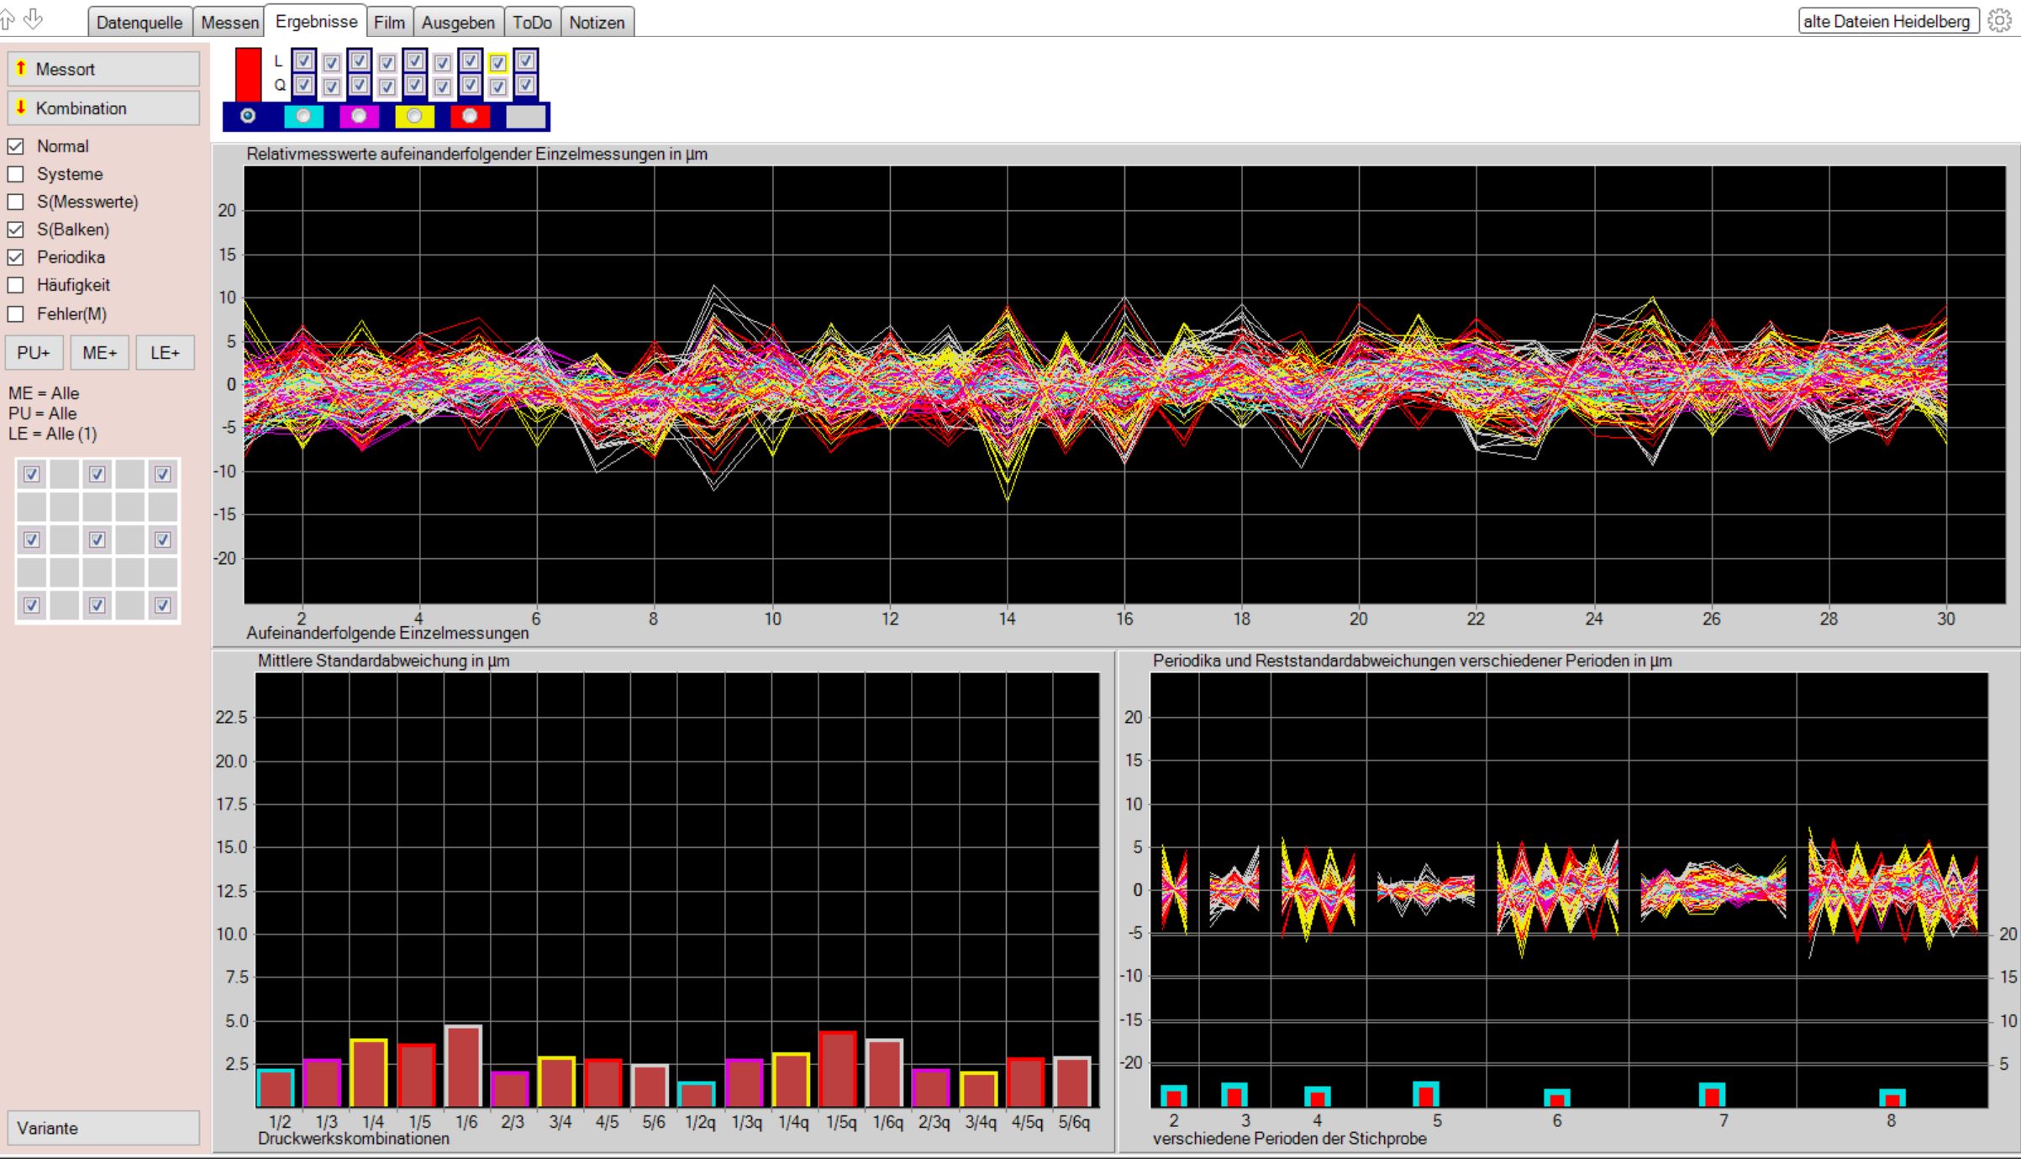The width and height of the screenshot is (2021, 1159).
Task: Disable the S(Balken) checkbox
Action: (x=15, y=229)
